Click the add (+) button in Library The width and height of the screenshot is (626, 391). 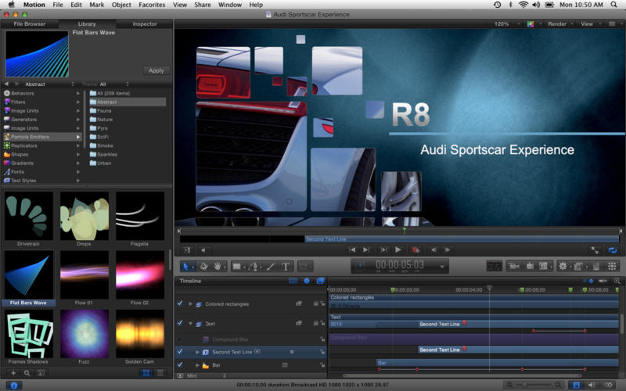pos(13,374)
